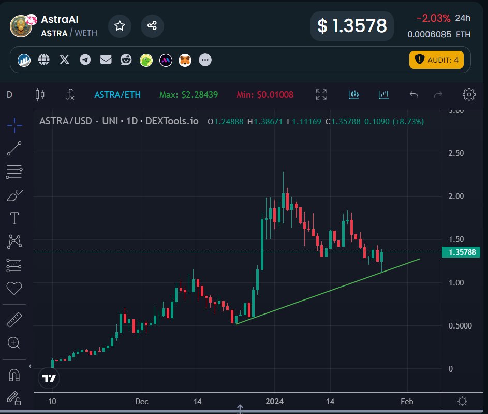Click the email contact icon

(106, 60)
